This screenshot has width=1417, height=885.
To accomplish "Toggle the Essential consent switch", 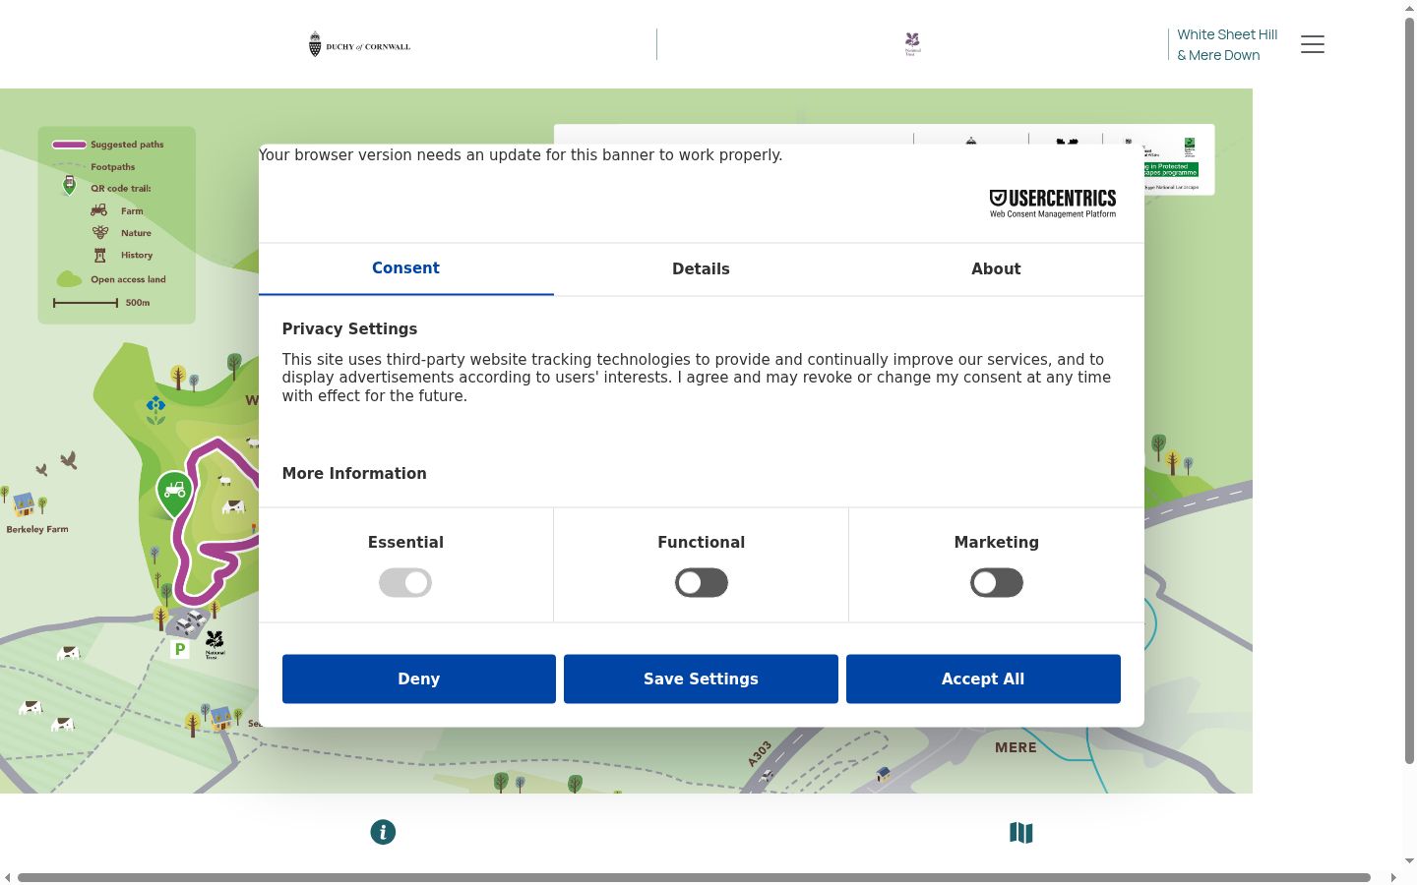I will (405, 583).
